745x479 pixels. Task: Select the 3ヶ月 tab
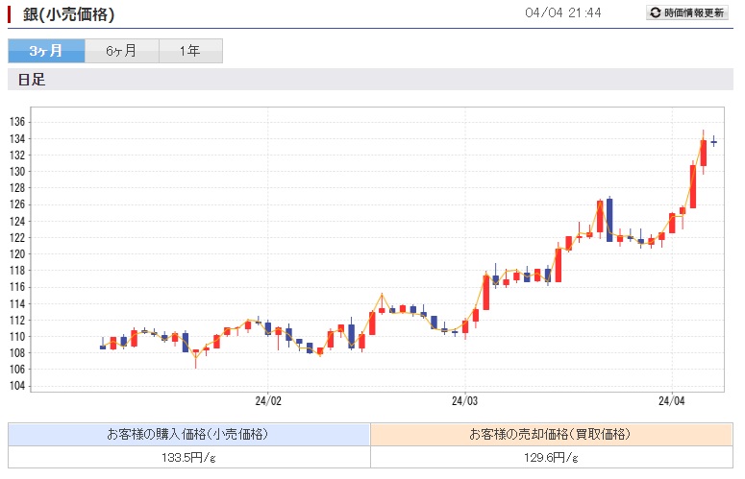[46, 51]
